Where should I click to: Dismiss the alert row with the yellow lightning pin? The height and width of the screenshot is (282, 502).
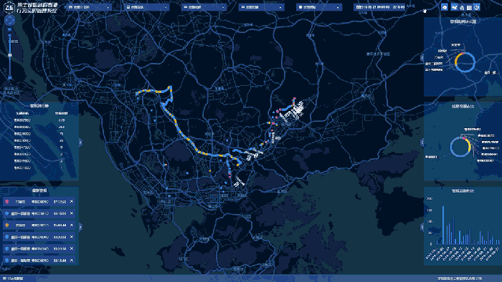(72, 225)
